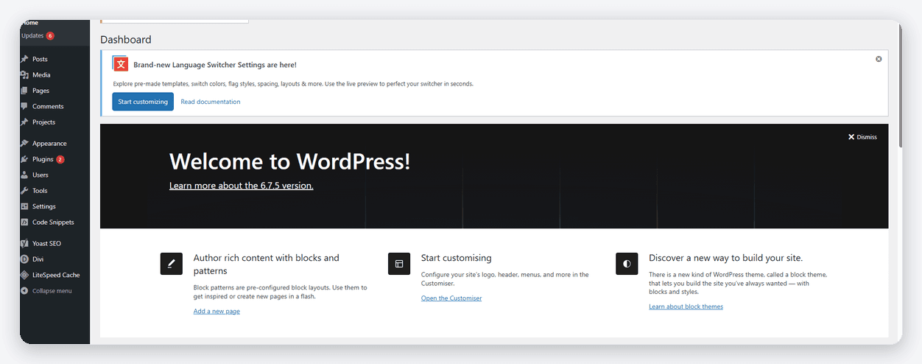Dismiss the Language Switcher notice

pos(879,59)
